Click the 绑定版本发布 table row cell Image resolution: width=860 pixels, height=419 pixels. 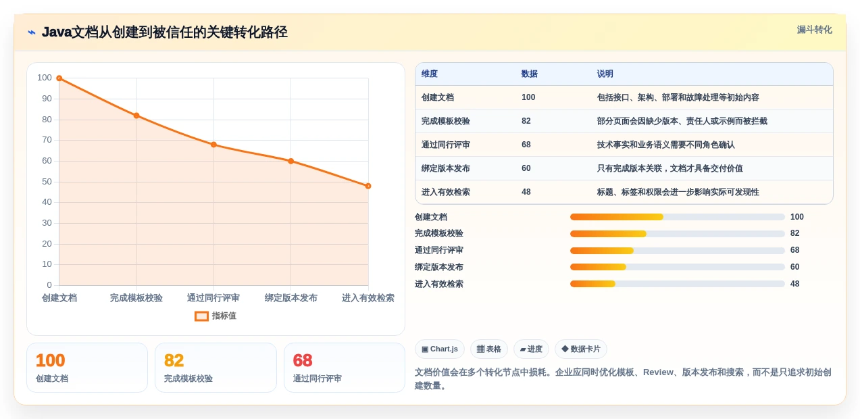(446, 168)
